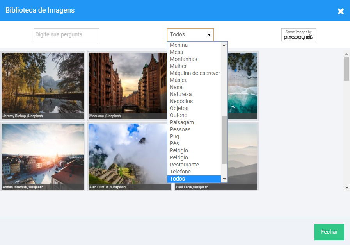The width and height of the screenshot is (350, 245).
Task: Pick Pessoas in the category dropdown
Action: pos(194,129)
